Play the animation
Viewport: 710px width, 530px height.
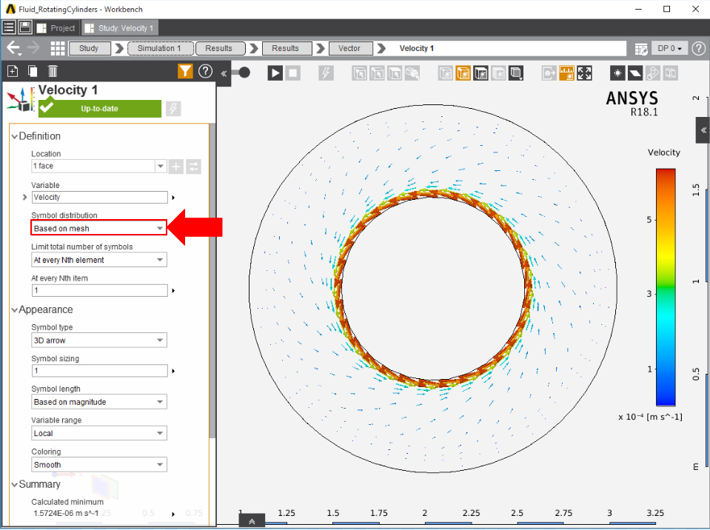[x=275, y=73]
